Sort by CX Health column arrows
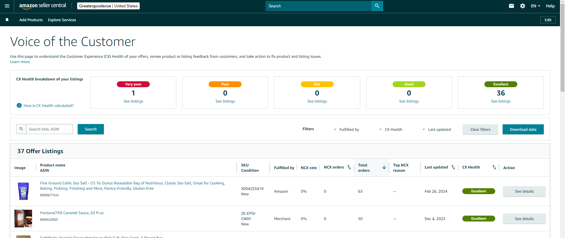The height and width of the screenshot is (238, 565). 494,167
